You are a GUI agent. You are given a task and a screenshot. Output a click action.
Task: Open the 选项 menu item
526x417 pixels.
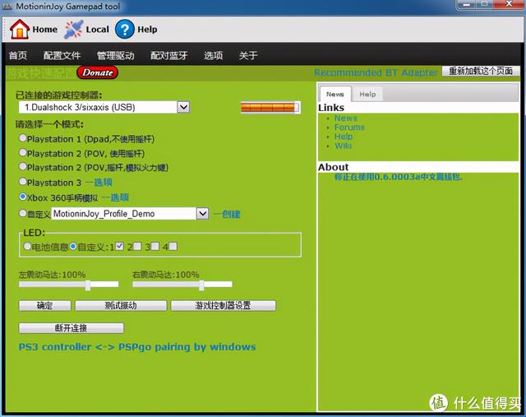pos(214,55)
